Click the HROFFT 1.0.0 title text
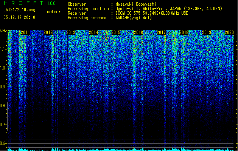 [30, 3]
